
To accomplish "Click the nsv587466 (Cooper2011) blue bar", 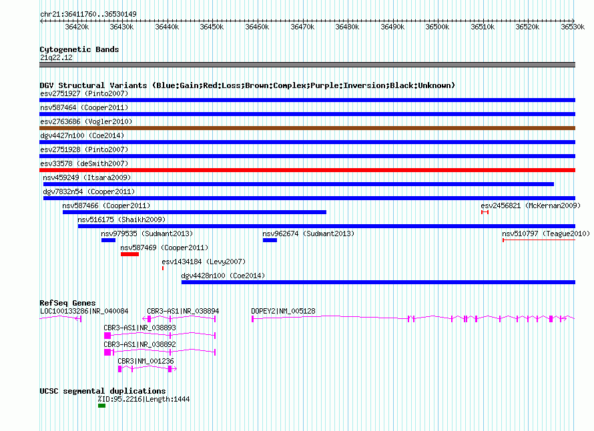I will click(x=194, y=212).
